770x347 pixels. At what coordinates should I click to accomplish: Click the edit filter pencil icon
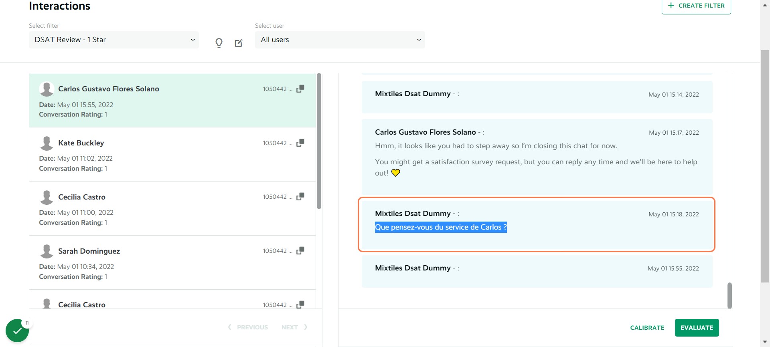coord(239,43)
